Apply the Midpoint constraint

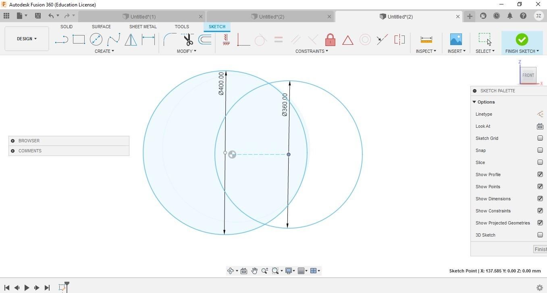point(382,39)
